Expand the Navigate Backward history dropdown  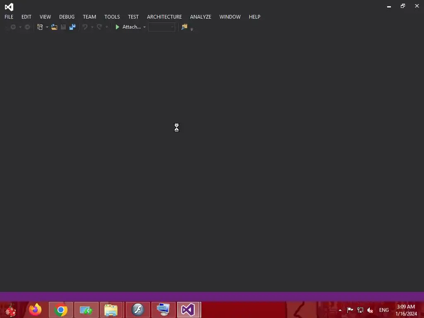point(20,27)
